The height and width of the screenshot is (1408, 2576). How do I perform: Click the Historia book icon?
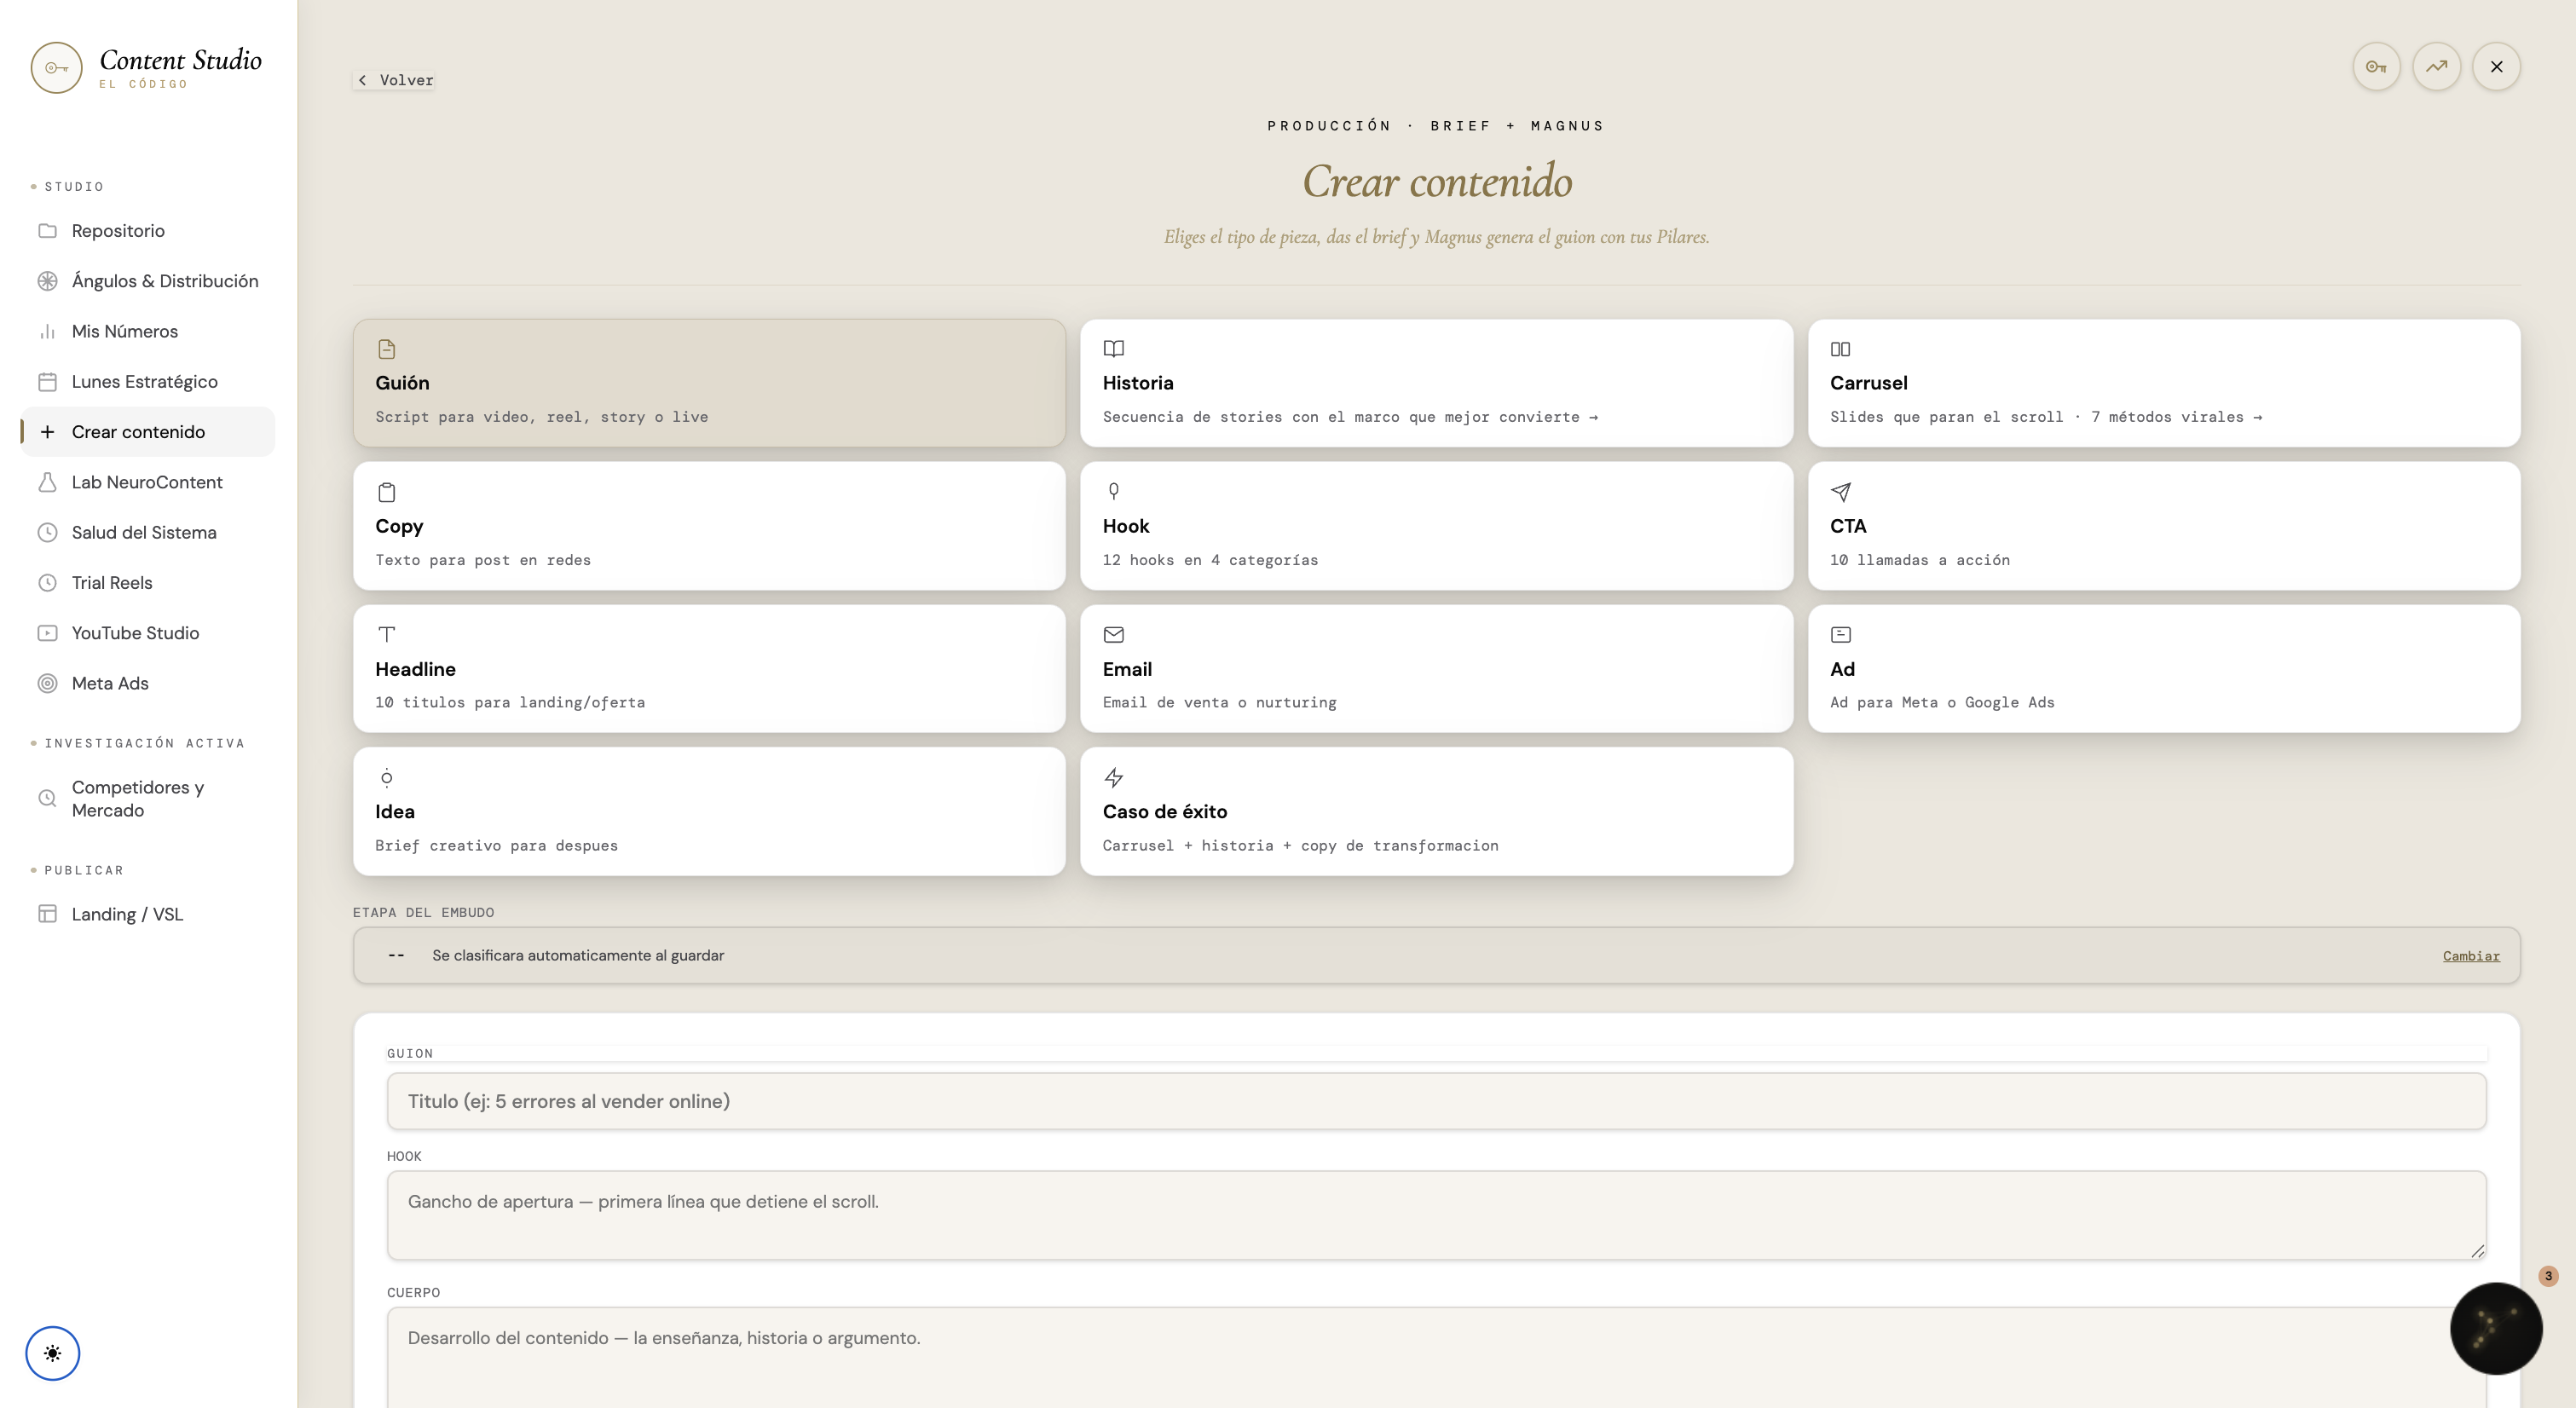coord(1113,349)
